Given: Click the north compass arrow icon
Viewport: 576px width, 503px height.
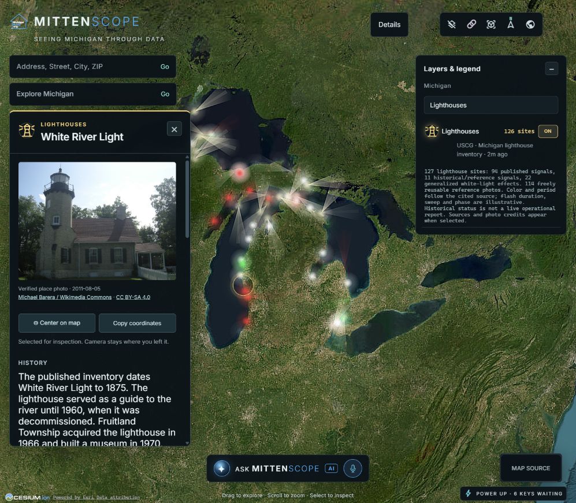Looking at the screenshot, I should pyautogui.click(x=511, y=23).
